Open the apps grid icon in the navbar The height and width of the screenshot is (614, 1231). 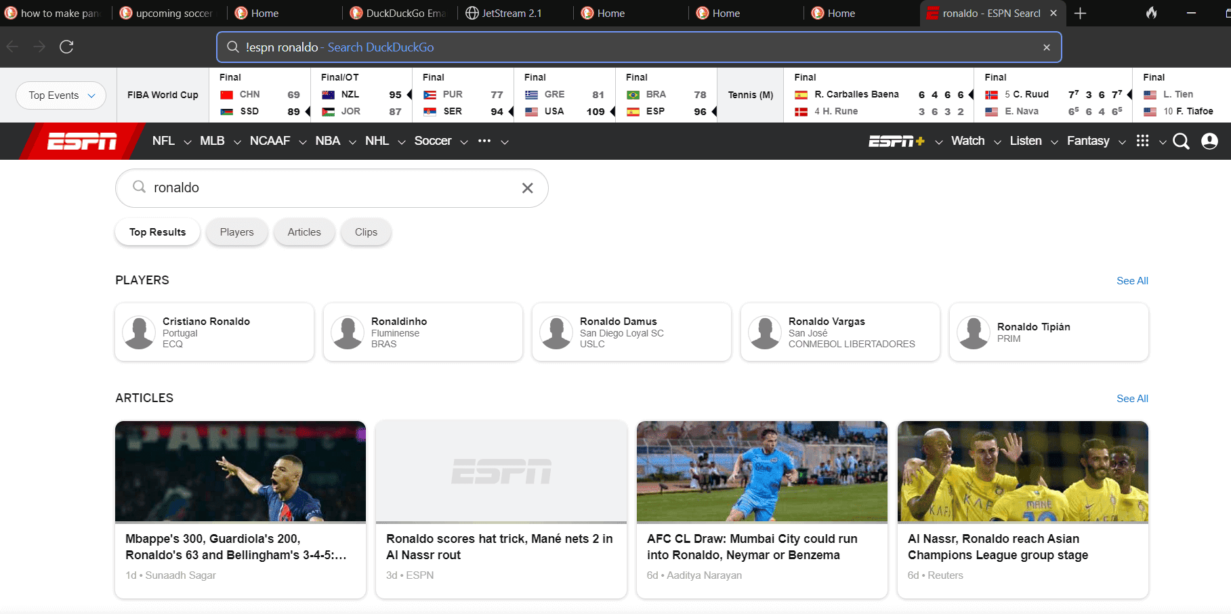tap(1142, 140)
